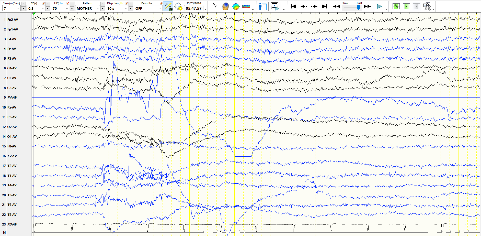Step to the previous Pattern
This screenshot has width=481, height=237.
103,4
